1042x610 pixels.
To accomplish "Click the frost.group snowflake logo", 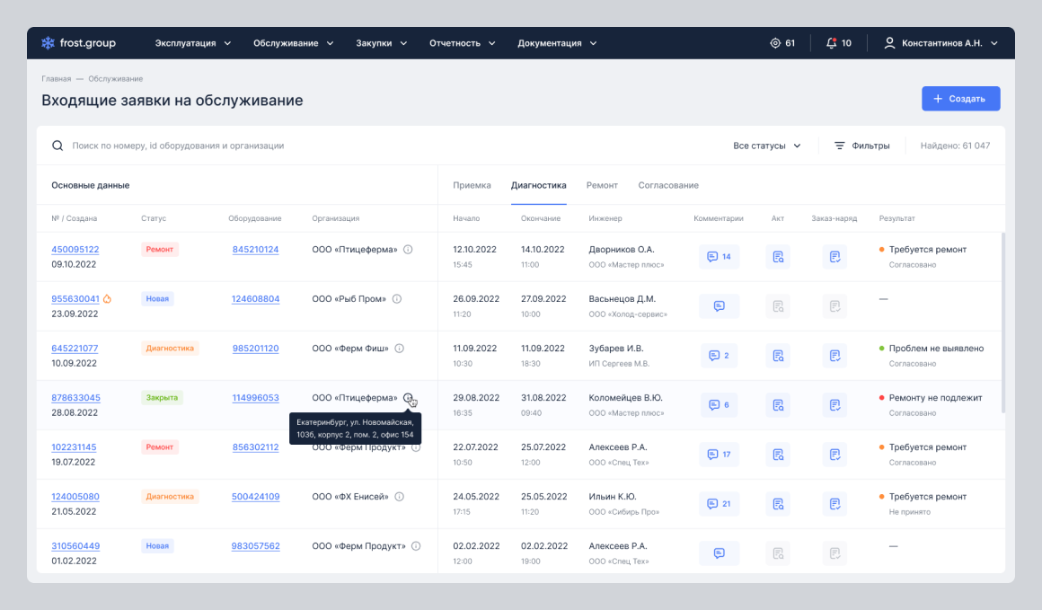I will 48,43.
